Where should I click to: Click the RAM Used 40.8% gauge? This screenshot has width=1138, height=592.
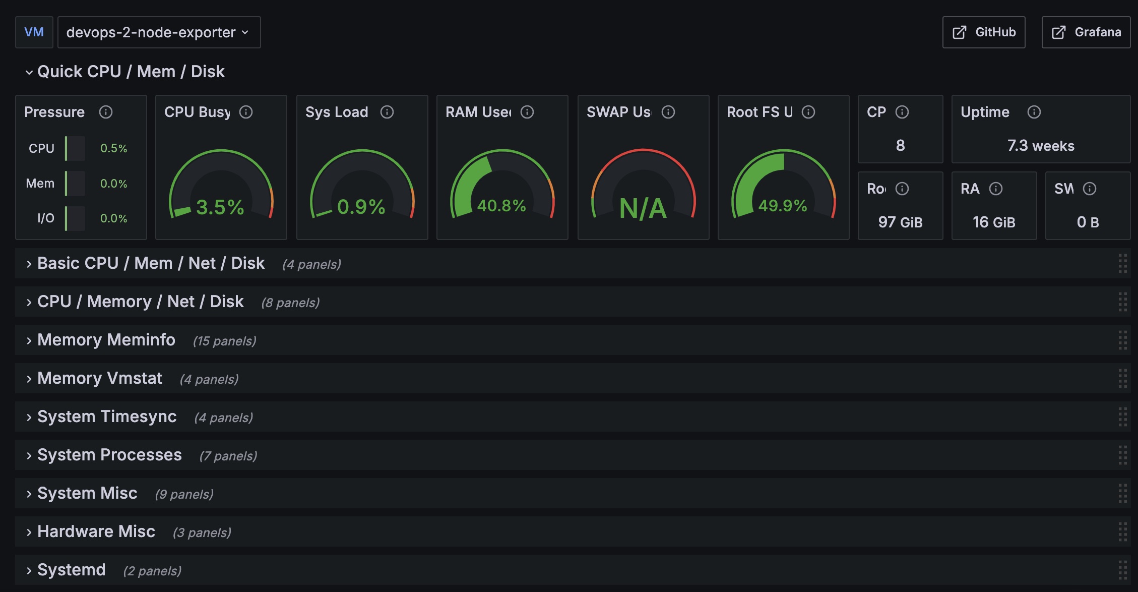[x=502, y=184]
